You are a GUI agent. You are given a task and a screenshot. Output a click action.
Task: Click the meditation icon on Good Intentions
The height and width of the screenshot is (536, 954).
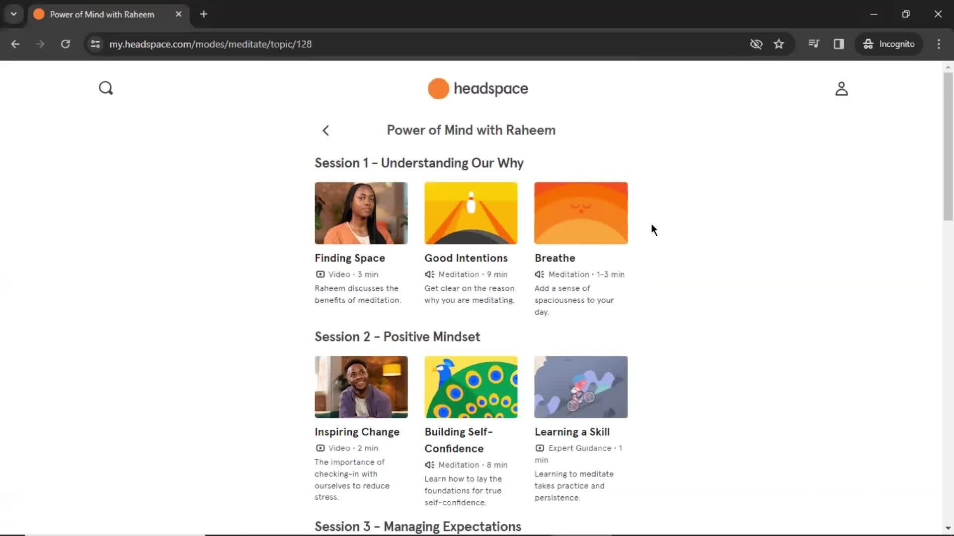pyautogui.click(x=429, y=273)
